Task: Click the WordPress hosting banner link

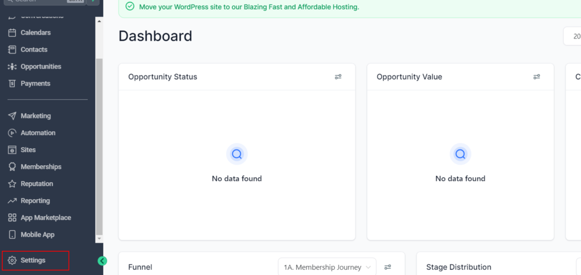Action: point(249,7)
